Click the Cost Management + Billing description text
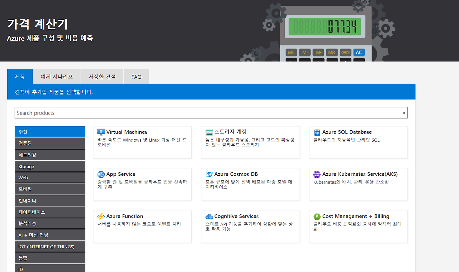Viewport: 459px width, 272px height. [x=358, y=227]
